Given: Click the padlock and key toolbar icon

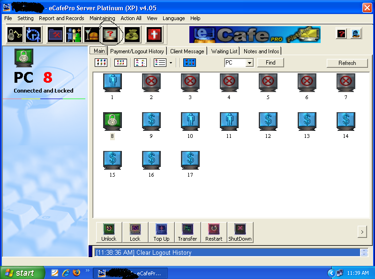Looking at the screenshot, I should click(15, 35).
